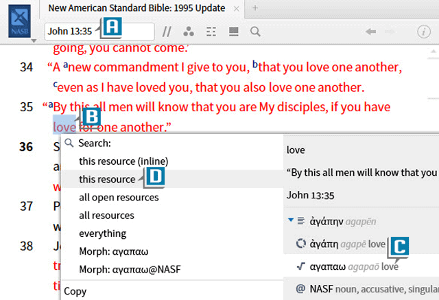Open footnote 'a' in verse 34
Viewport: 439px width, 300px height.
65,65
